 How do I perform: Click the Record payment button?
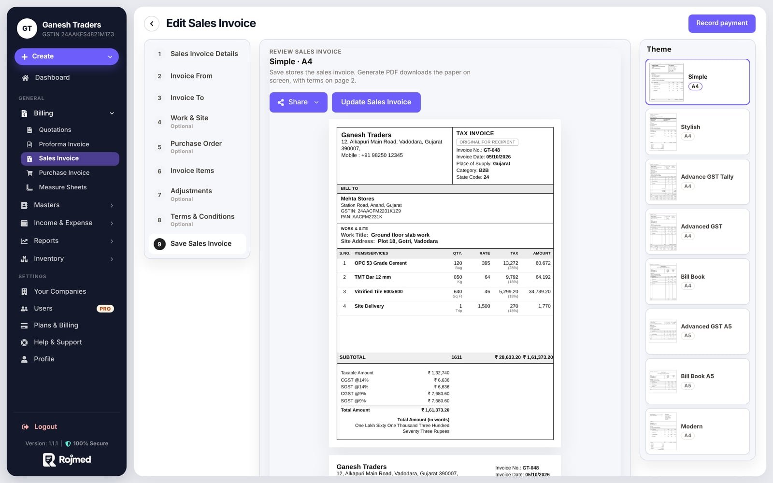[722, 23]
